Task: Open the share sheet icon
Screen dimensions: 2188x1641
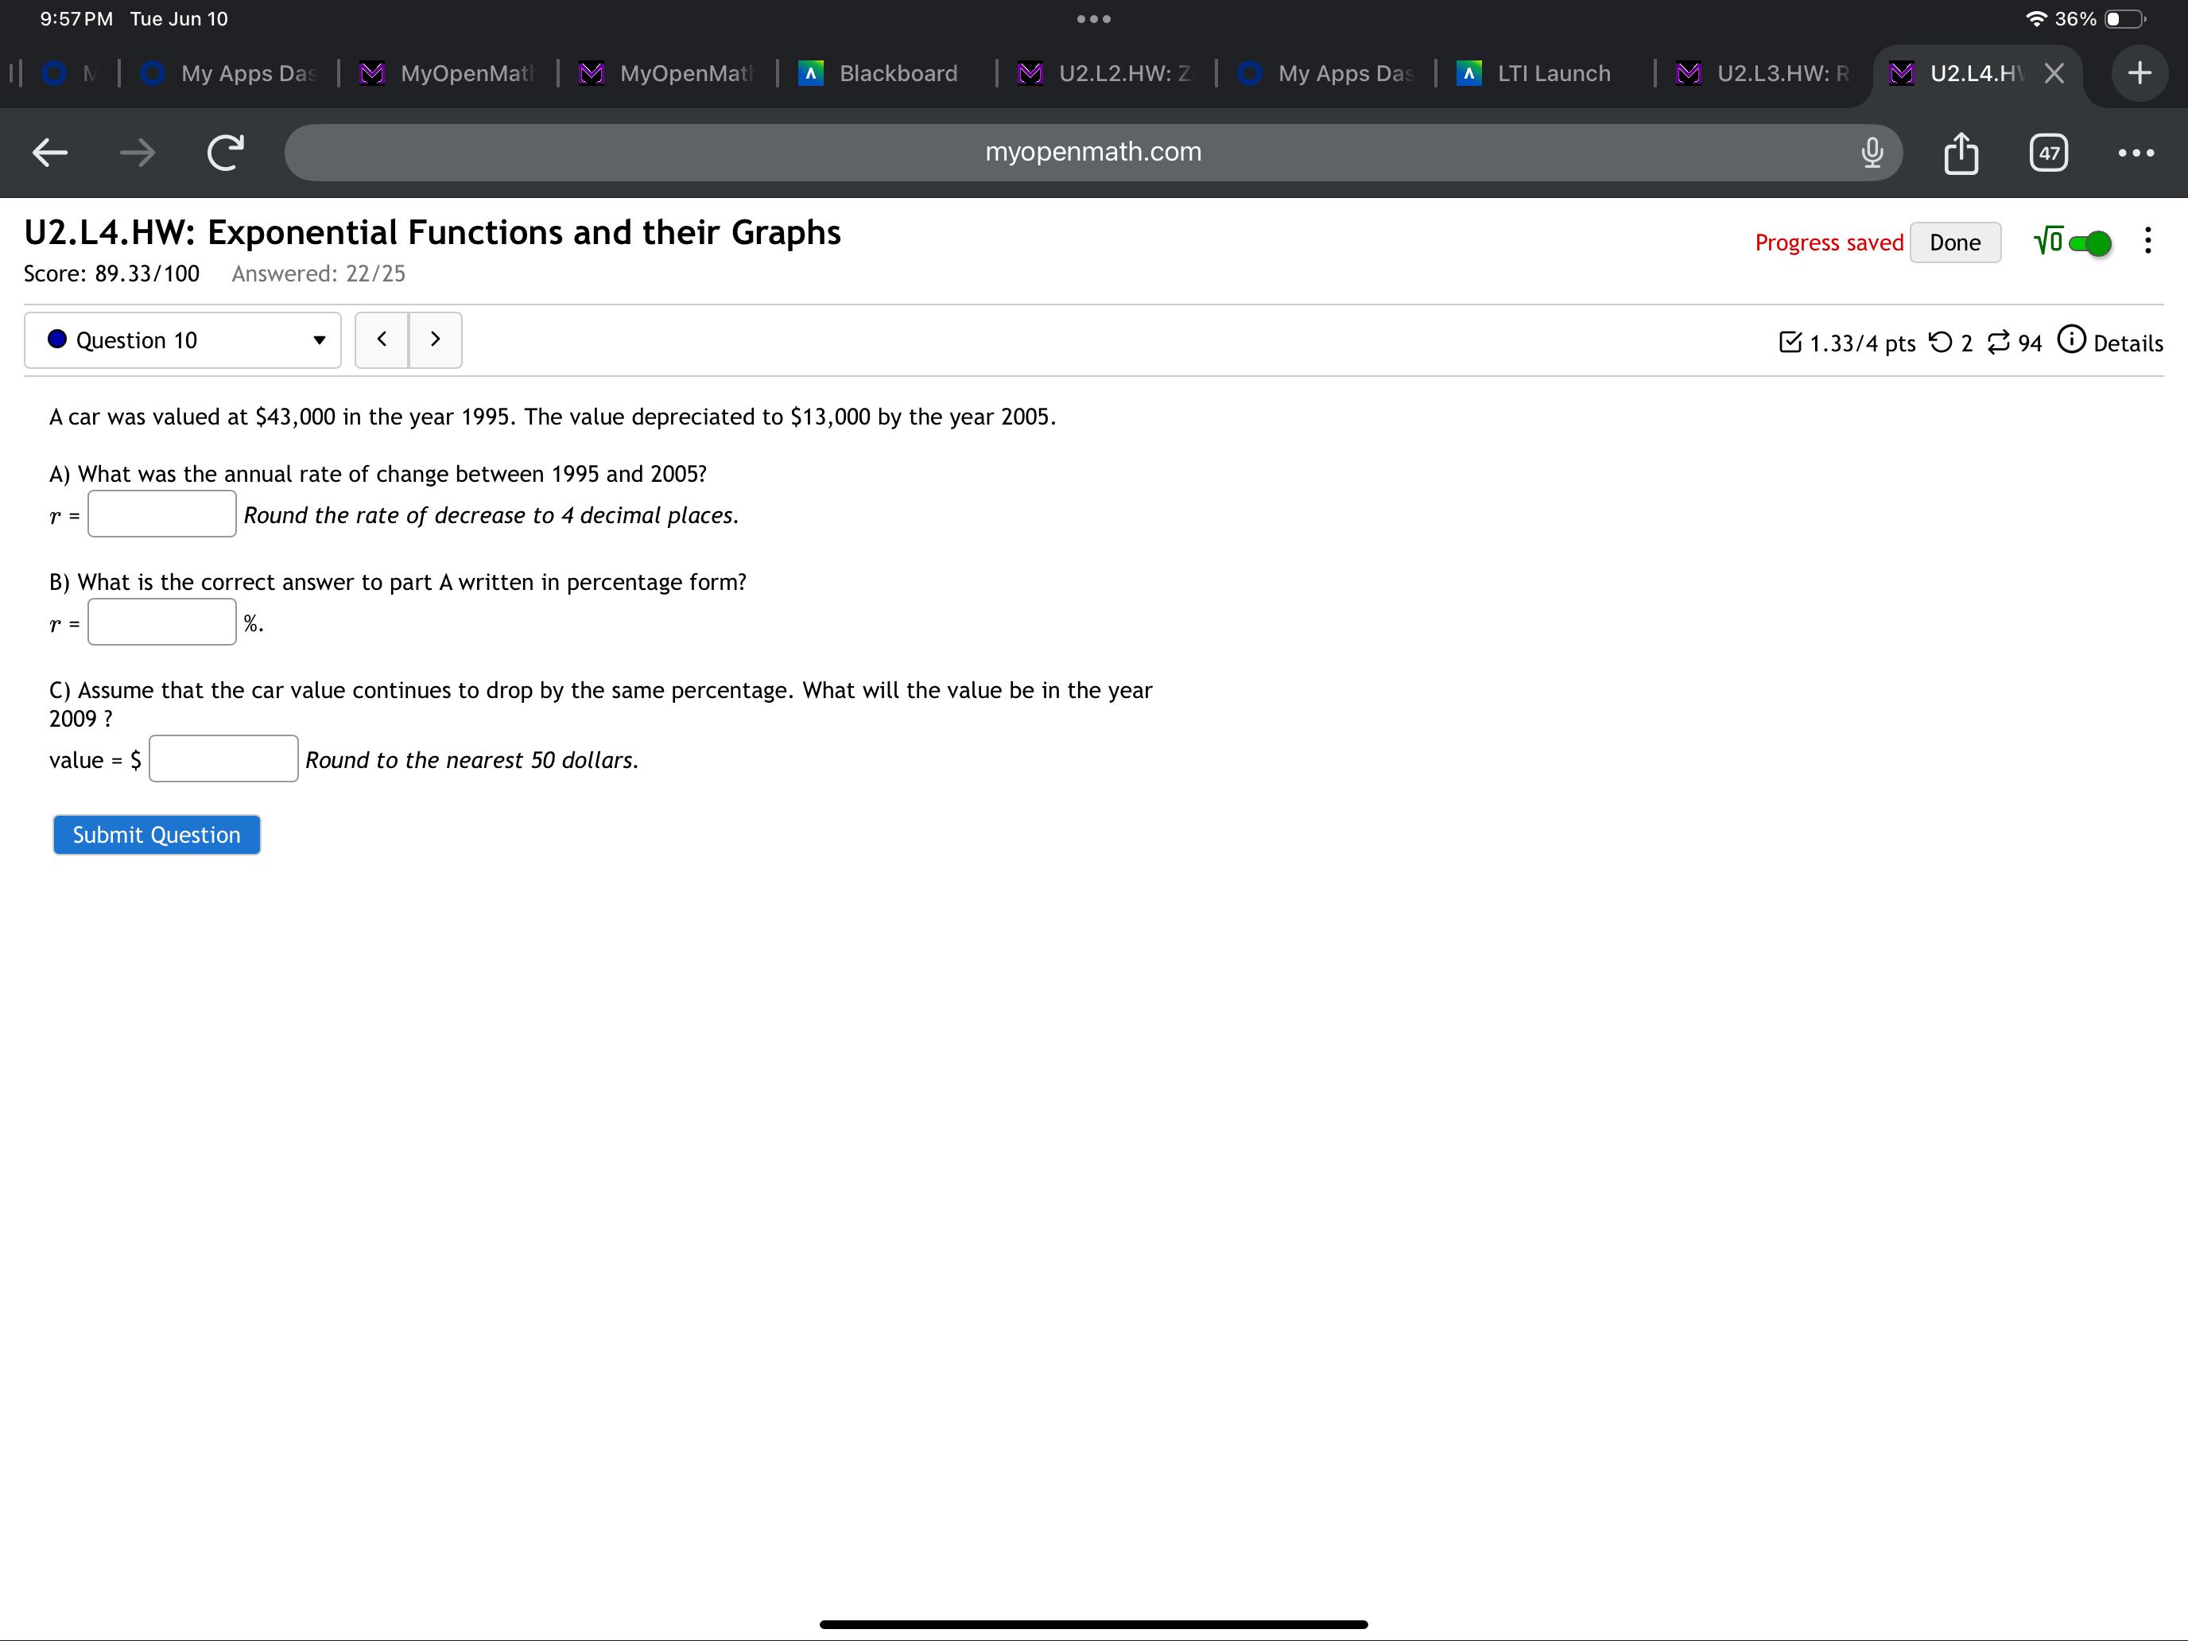Action: click(x=1961, y=153)
